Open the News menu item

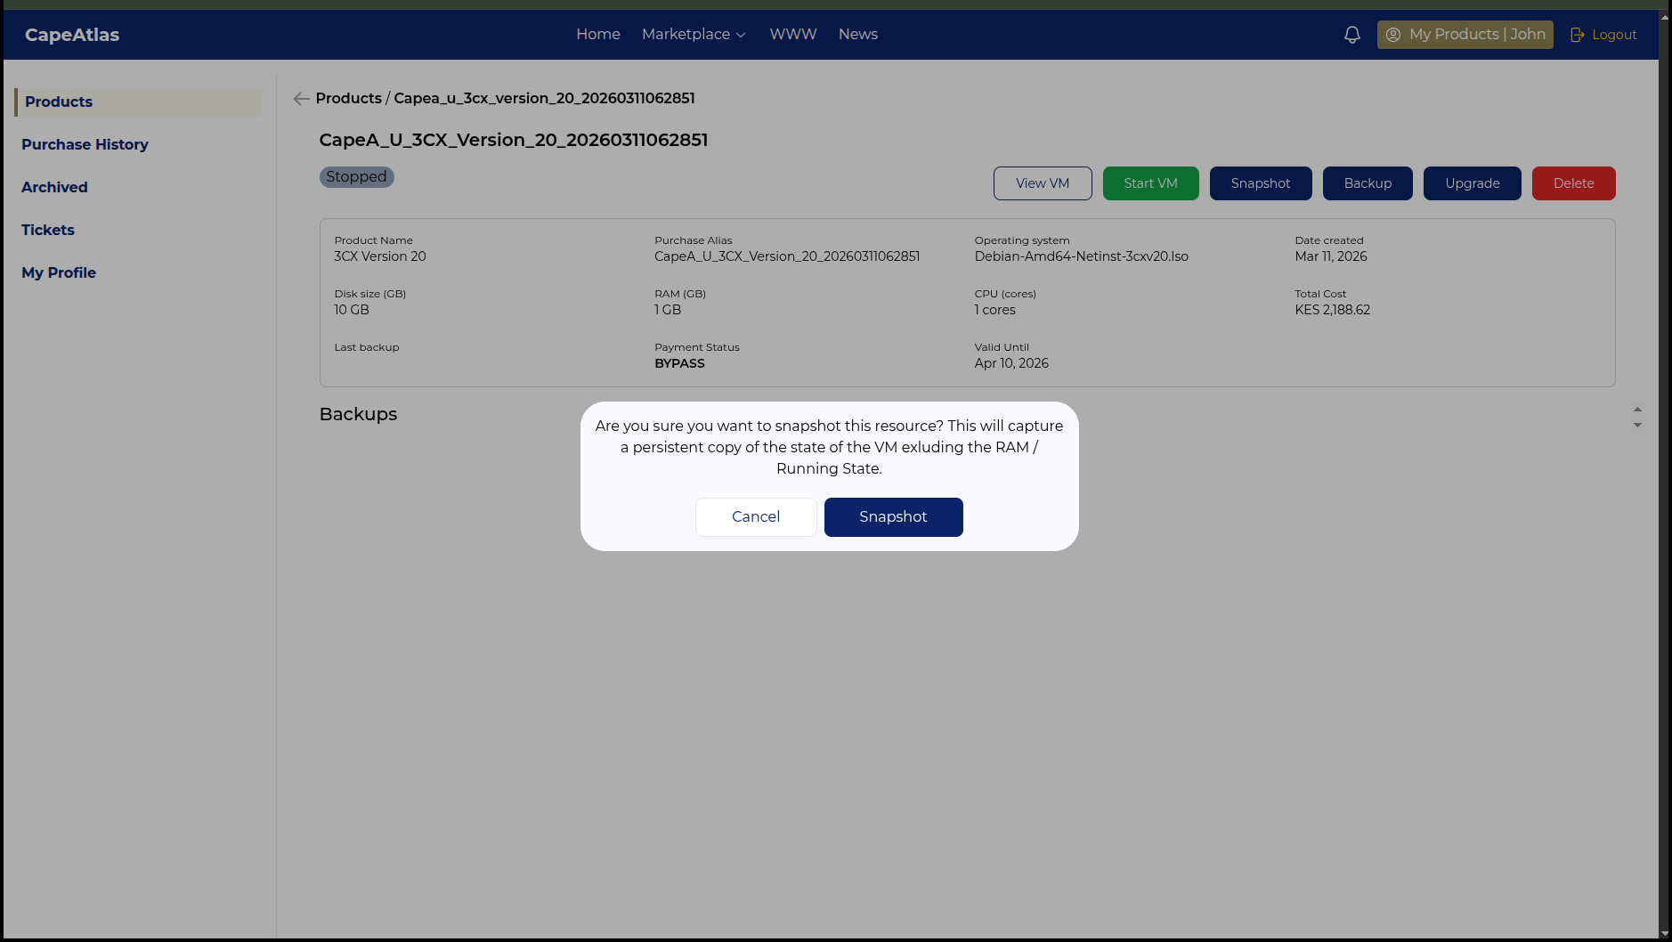[x=858, y=35]
